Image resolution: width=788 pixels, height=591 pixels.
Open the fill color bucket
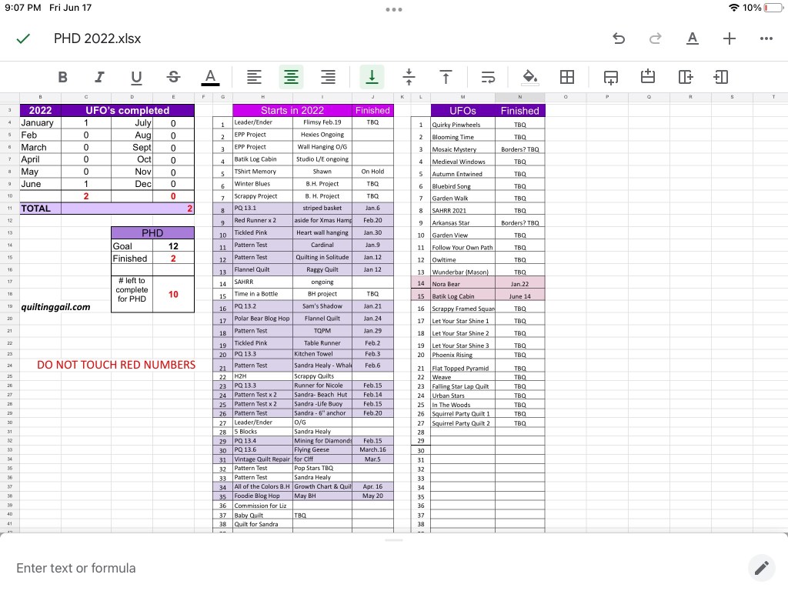pos(529,77)
